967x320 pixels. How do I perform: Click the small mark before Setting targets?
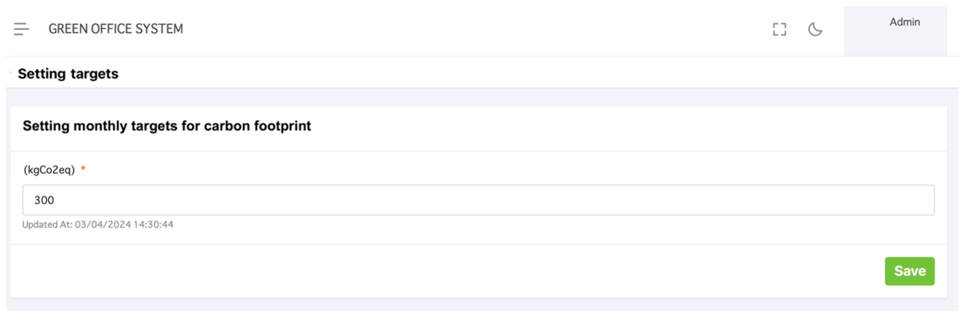point(11,72)
